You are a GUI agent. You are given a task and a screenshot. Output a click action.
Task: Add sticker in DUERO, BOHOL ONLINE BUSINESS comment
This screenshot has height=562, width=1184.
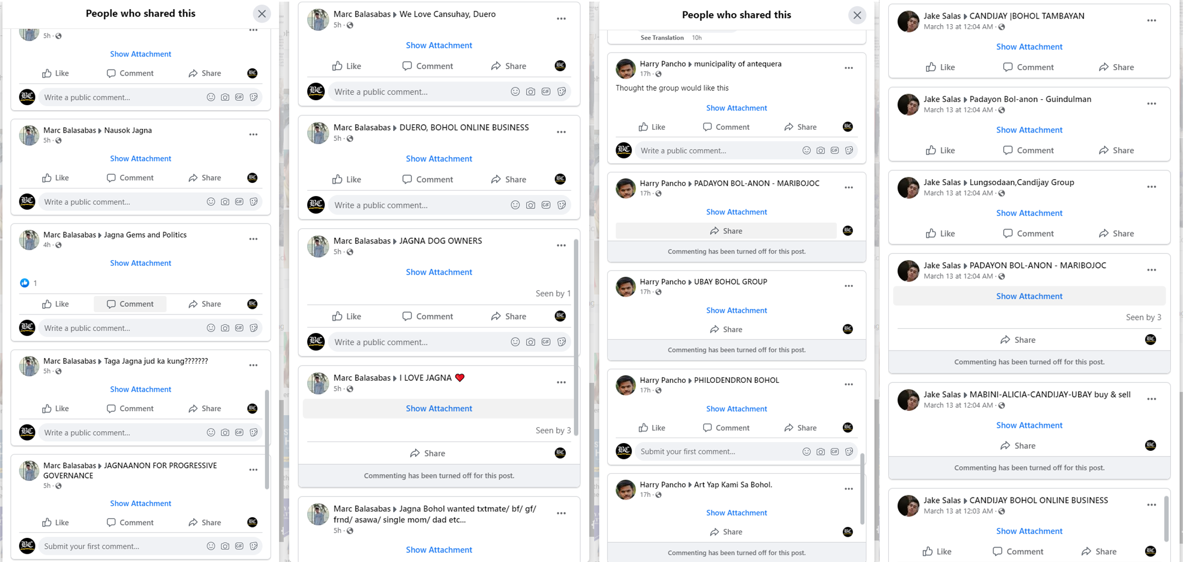point(561,205)
